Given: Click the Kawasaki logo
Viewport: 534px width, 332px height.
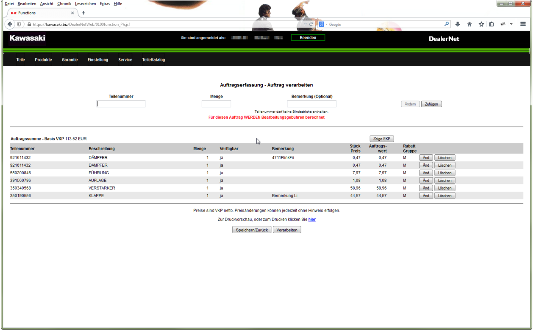Looking at the screenshot, I should pyautogui.click(x=27, y=38).
